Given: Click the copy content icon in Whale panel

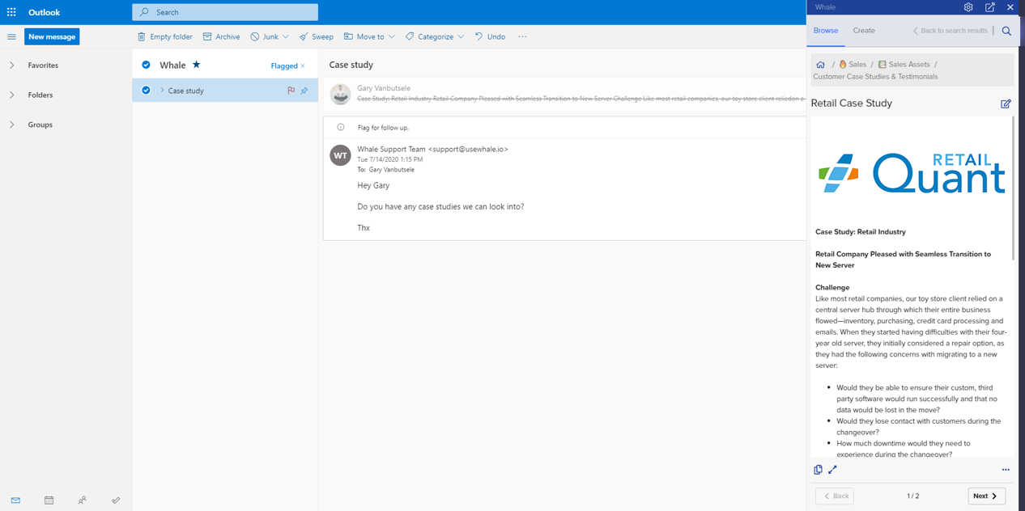Looking at the screenshot, I should (x=818, y=470).
